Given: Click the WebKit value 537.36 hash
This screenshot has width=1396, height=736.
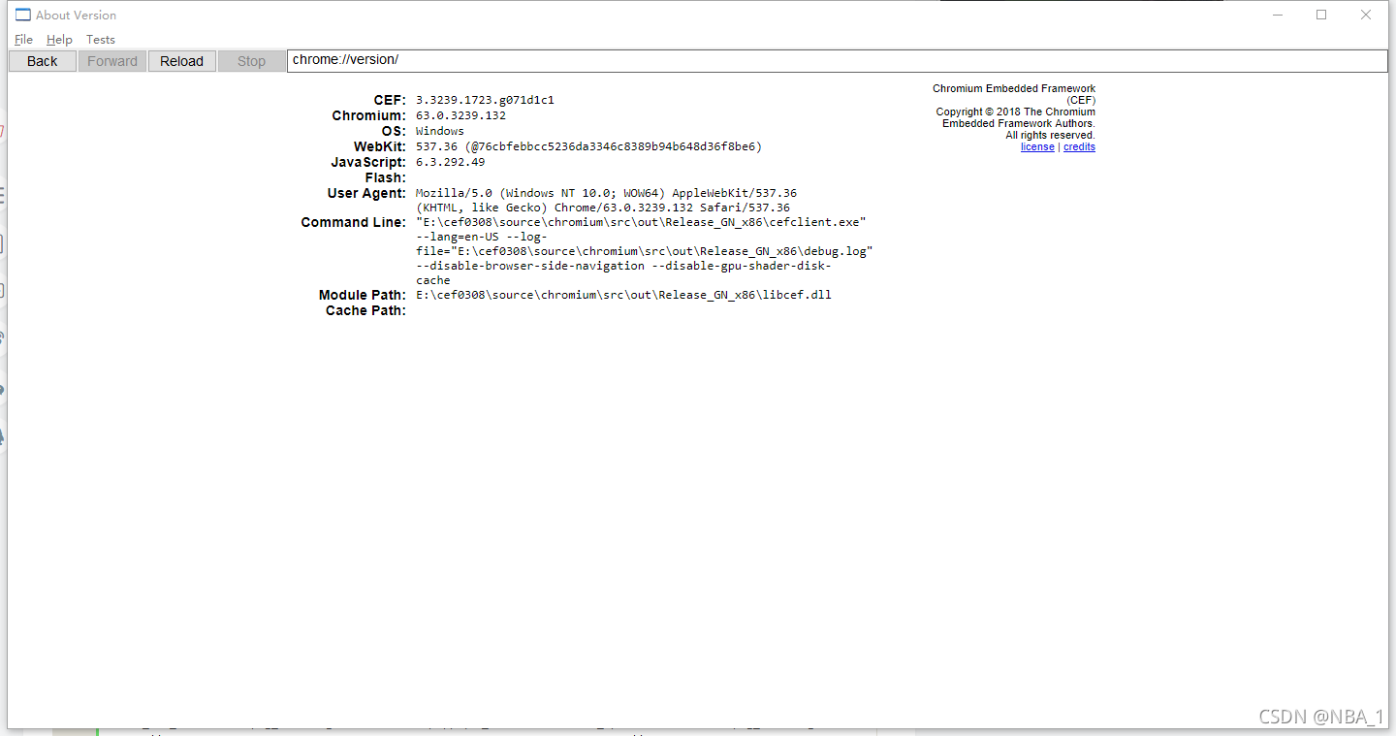Looking at the screenshot, I should coord(588,146).
